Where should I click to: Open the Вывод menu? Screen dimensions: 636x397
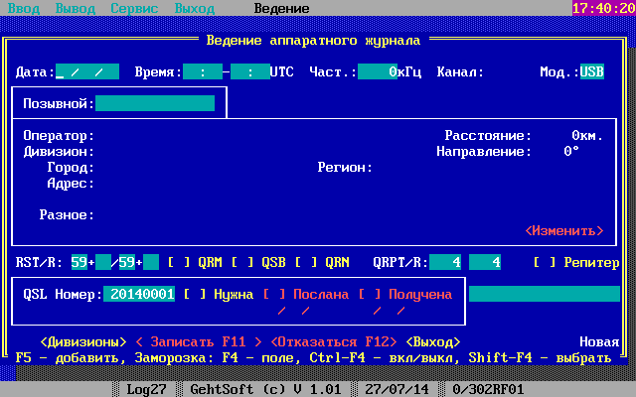76,8
